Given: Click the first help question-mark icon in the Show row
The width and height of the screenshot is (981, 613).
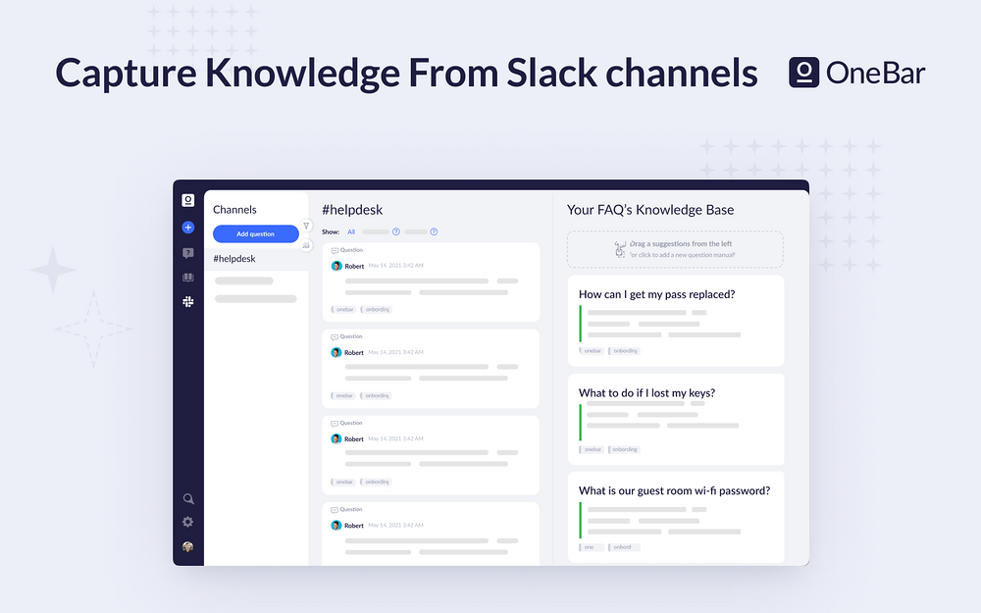Looking at the screenshot, I should point(396,232).
